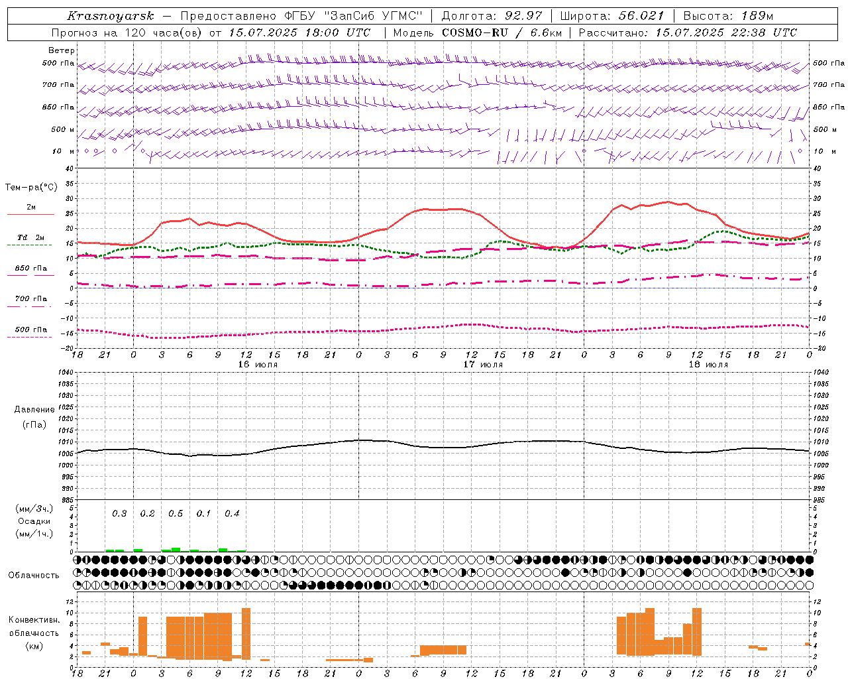
Task: Select the 'Td 2м' dew point legend entry
Action: tap(31, 237)
